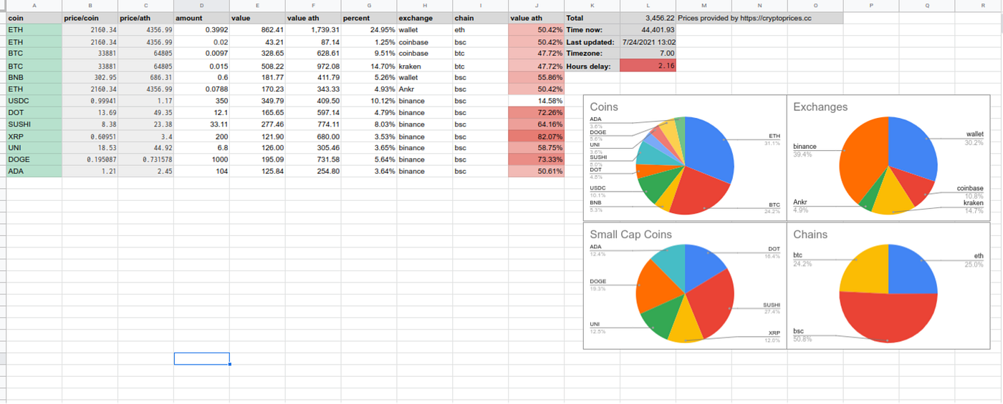Click the 'Small Cap Coins' chart title
The width and height of the screenshot is (1003, 404).
point(630,235)
